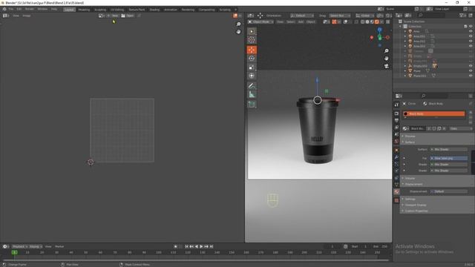Viewport: 475px width, 267px height.
Task: Open the Edit menu
Action: click(x=19, y=10)
